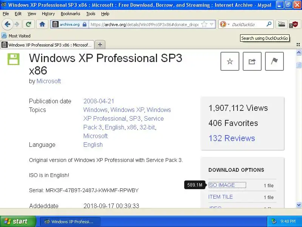Click in the DuckDuckGo search box

pos(248,25)
